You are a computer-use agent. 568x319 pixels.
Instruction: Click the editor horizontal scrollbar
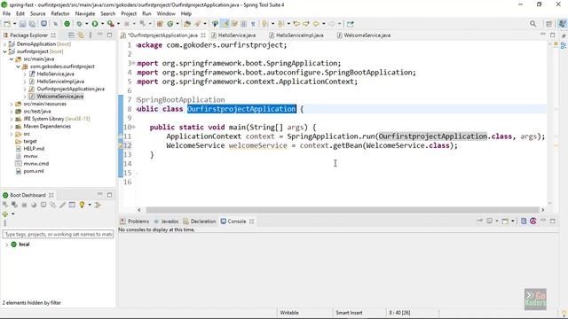pyautogui.click(x=343, y=210)
